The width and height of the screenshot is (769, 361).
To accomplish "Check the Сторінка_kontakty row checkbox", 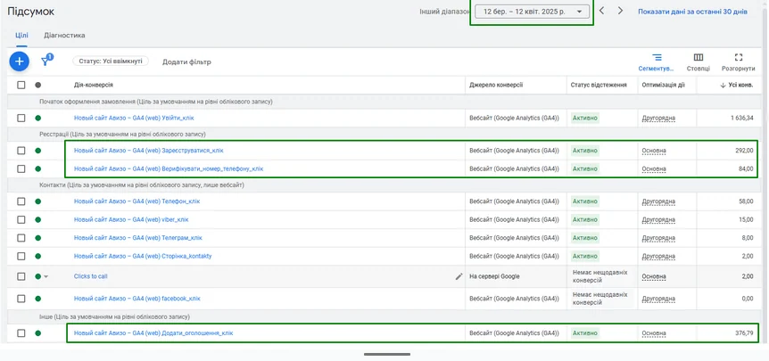I will 21,256.
